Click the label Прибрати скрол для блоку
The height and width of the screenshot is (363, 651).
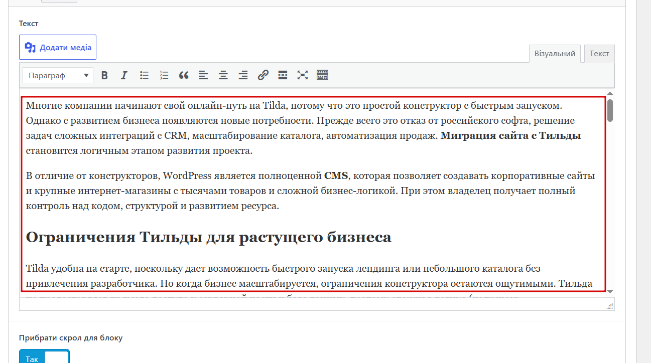[71, 338]
